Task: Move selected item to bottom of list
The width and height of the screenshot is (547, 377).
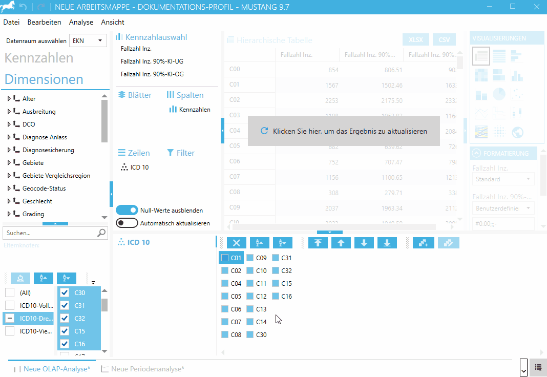Action: pos(387,243)
